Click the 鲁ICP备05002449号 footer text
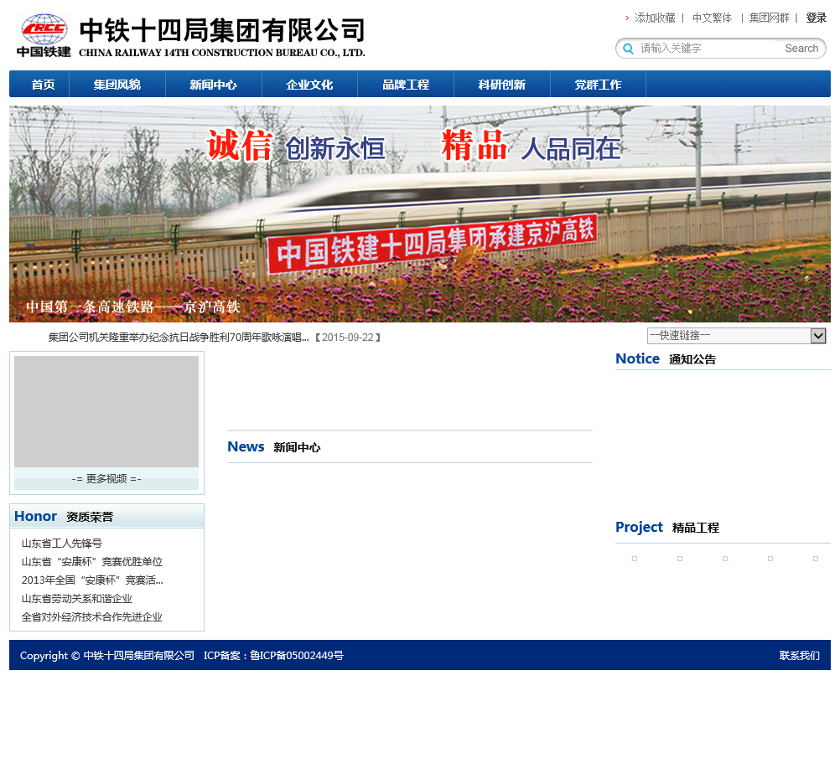The image size is (840, 763). click(x=297, y=656)
